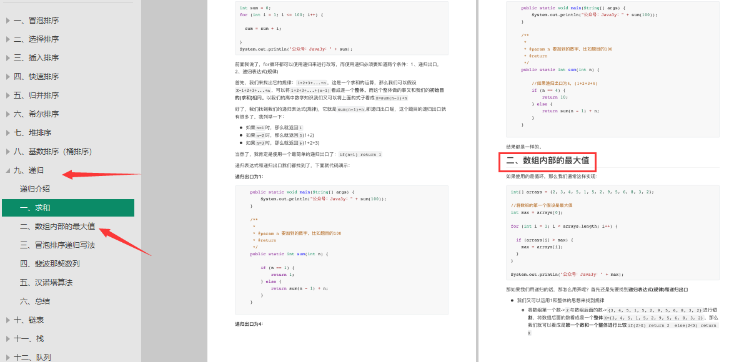Collapse the 九、递归 chapter arrow

[x=8, y=170]
